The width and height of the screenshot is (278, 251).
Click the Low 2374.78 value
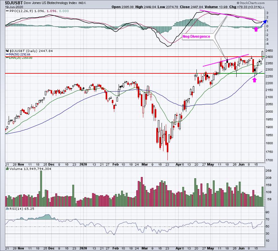168,7
